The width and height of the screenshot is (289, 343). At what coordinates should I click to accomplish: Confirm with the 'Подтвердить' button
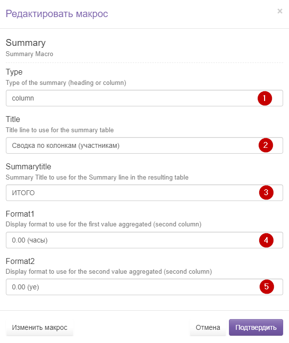pyautogui.click(x=256, y=327)
